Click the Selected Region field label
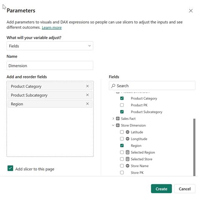The image size is (198, 198). tap(143, 152)
